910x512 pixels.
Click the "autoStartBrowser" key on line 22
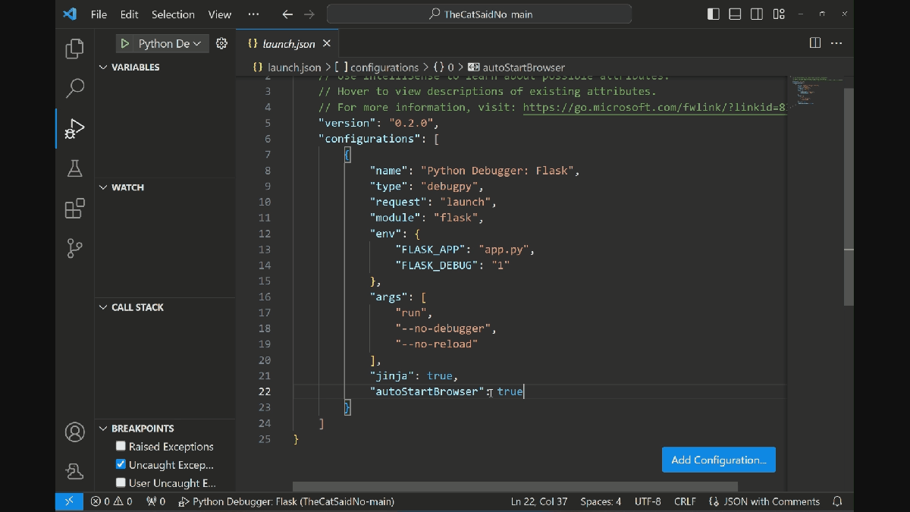[427, 391]
